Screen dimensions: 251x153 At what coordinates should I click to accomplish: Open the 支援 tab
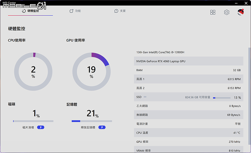tap(120, 11)
